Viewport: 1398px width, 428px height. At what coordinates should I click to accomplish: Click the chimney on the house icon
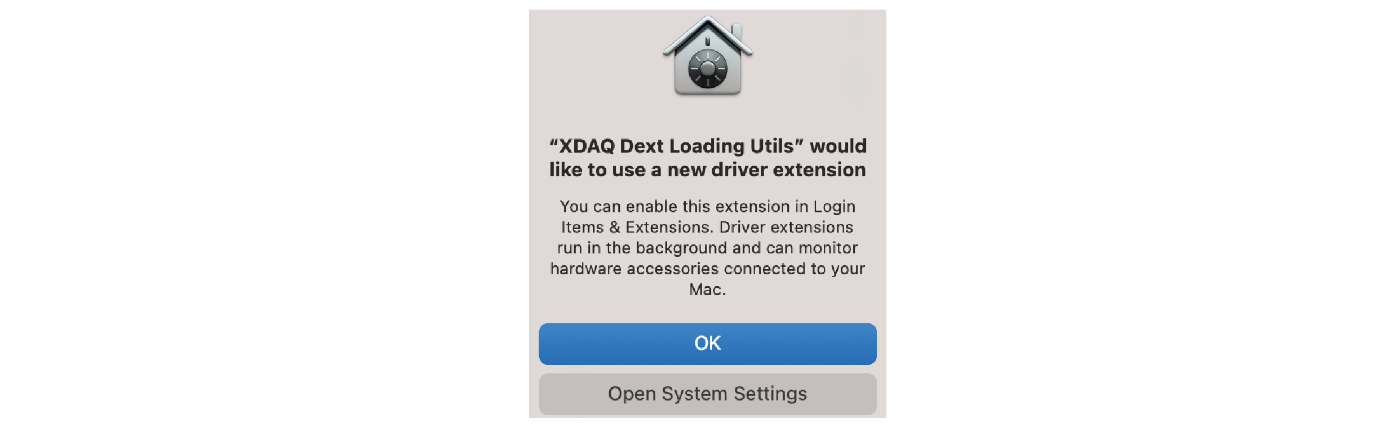point(737,32)
